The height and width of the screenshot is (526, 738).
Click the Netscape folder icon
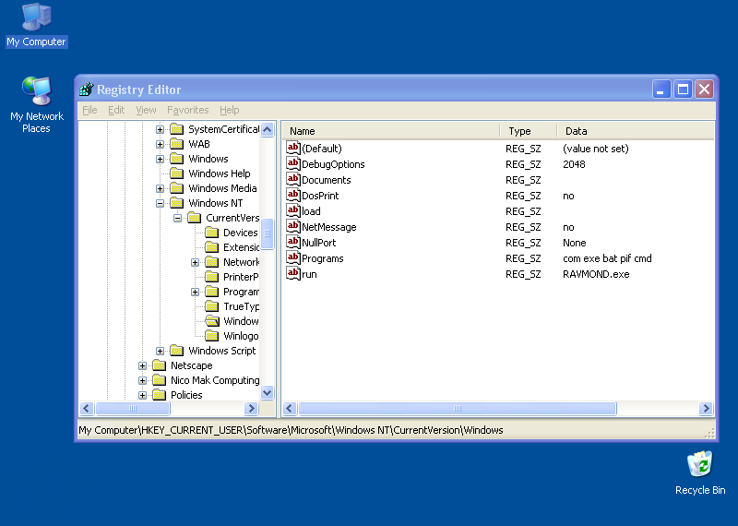click(159, 365)
